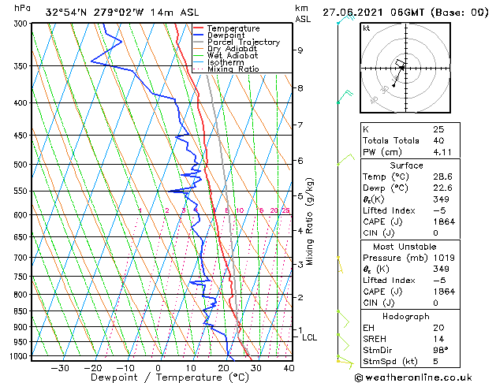This screenshot has width=496, height=383.
Task: Click the 300 hPa pressure label
Action: 22,24
